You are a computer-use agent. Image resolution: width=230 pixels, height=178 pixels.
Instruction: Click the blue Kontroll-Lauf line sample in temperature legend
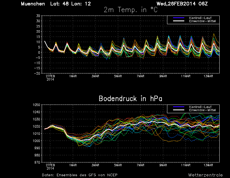click(x=179, y=18)
